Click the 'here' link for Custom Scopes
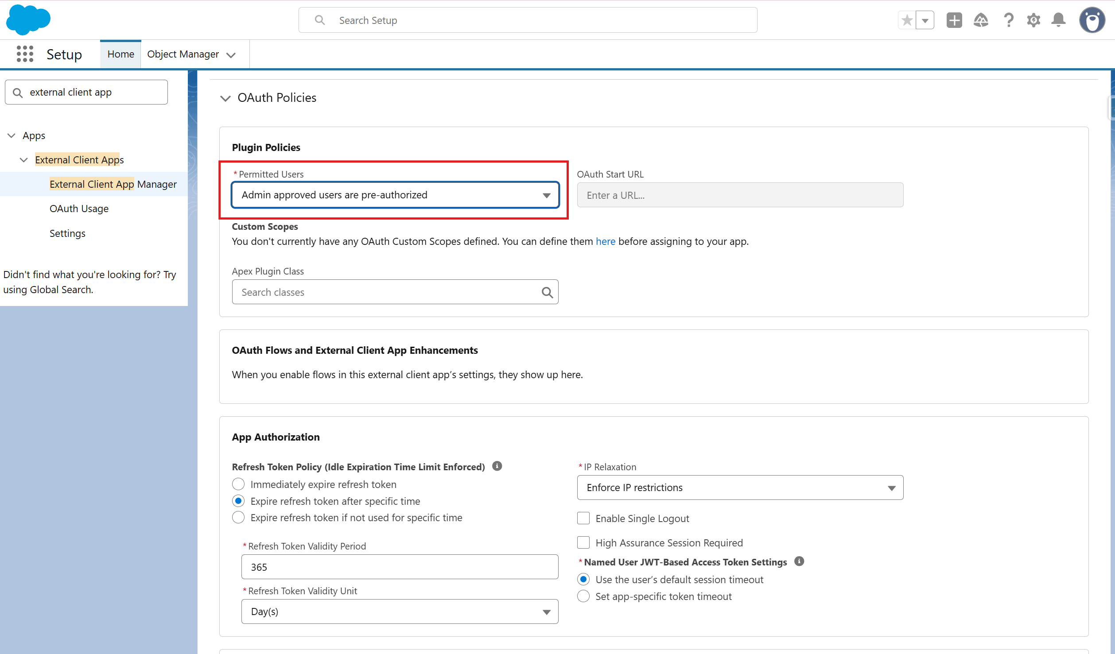 click(x=605, y=241)
